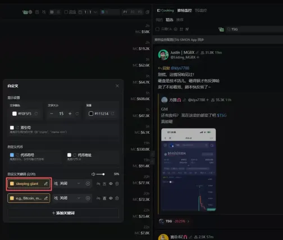Open the sound dropdown for 'sleeping giant' row
Screen dimensions: 283x240
pyautogui.click(x=67, y=184)
